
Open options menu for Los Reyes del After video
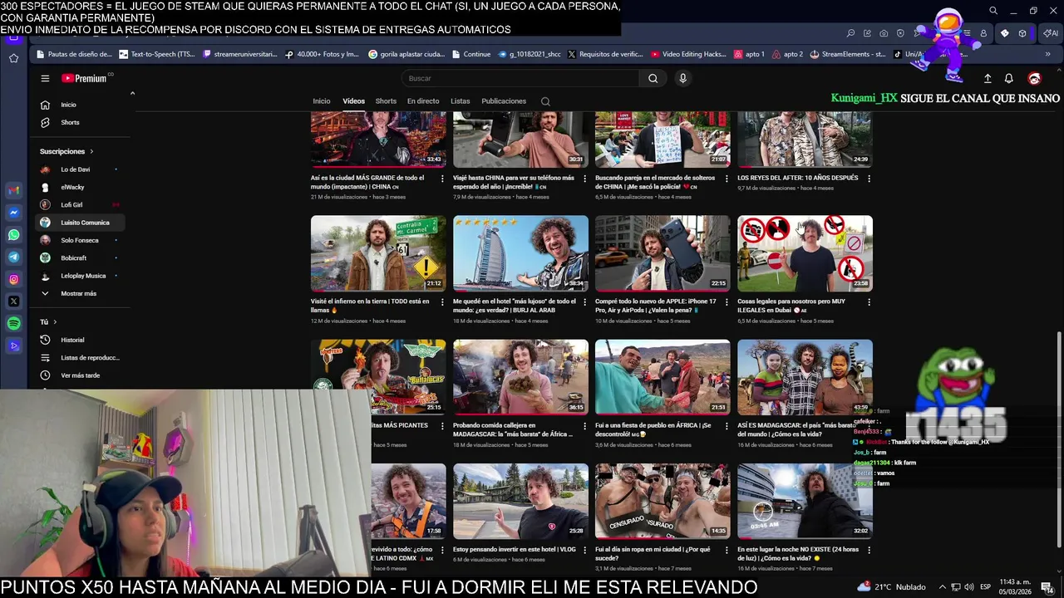coord(869,178)
